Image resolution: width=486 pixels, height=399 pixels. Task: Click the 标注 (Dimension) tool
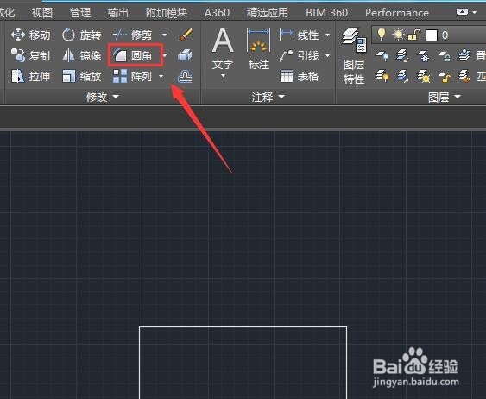click(x=258, y=48)
